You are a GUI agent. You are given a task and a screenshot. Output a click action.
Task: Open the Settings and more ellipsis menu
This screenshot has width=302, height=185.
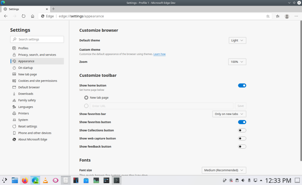click(x=296, y=16)
